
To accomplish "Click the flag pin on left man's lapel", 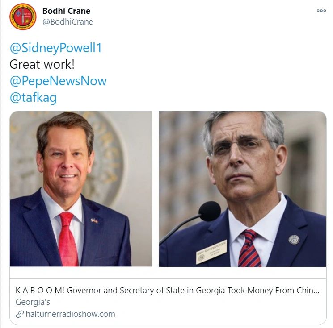I will point(94,221).
